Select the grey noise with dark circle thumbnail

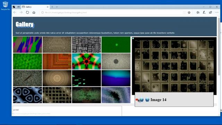(x=116, y=61)
